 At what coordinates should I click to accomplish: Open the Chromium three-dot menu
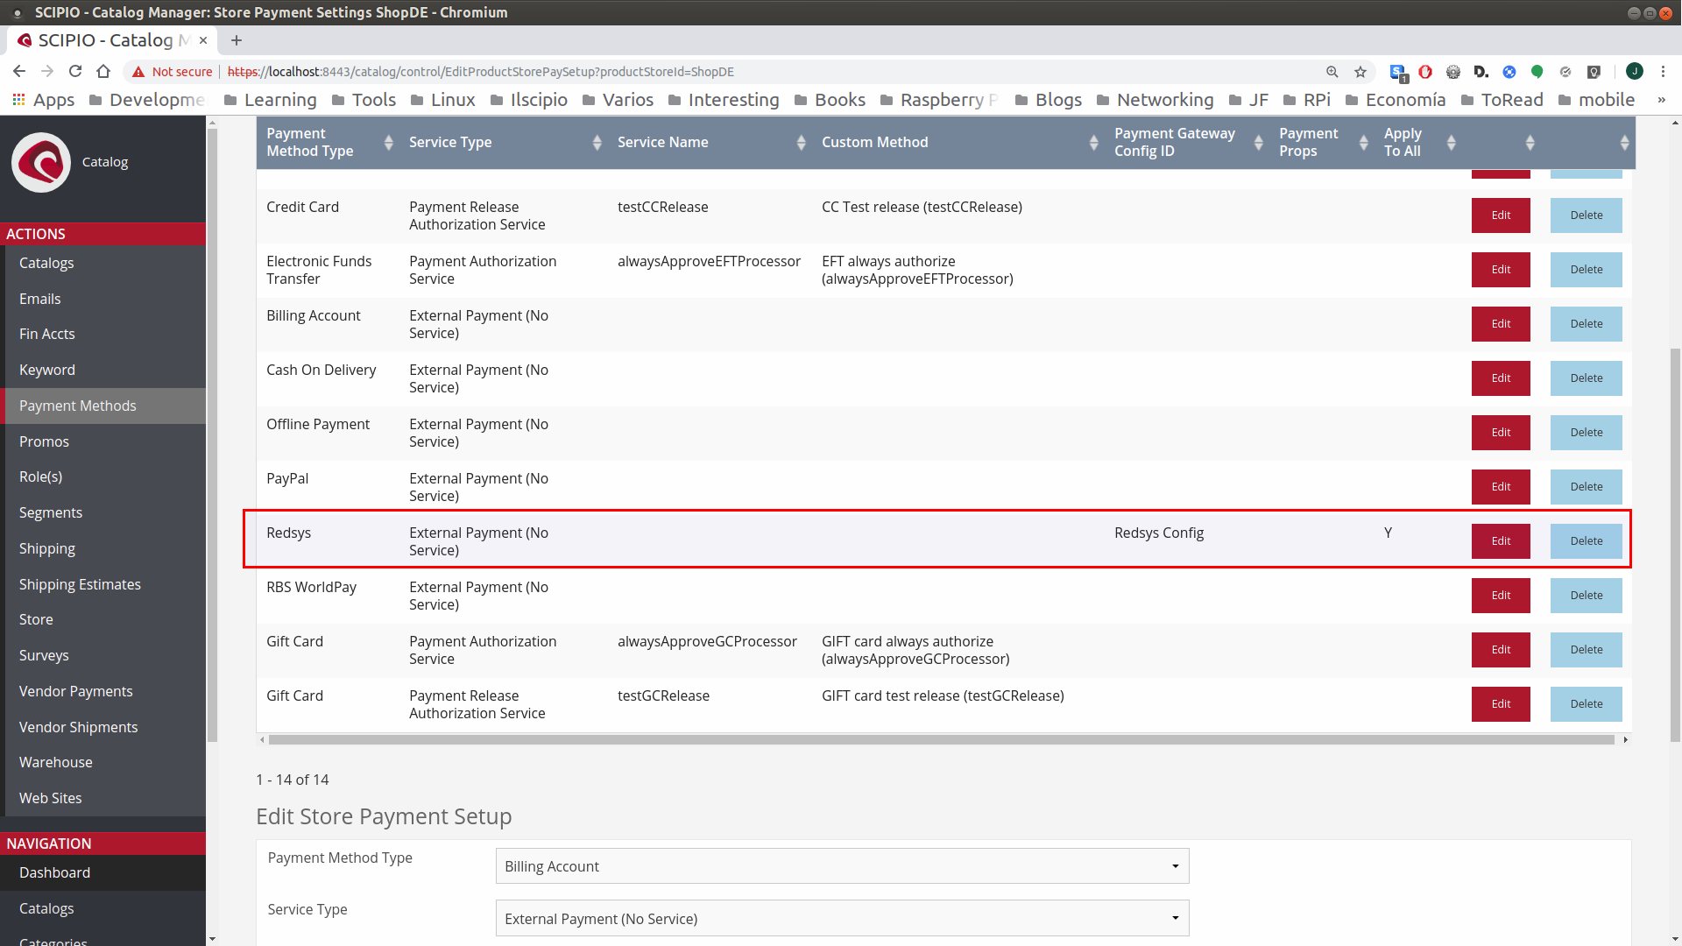(x=1663, y=72)
